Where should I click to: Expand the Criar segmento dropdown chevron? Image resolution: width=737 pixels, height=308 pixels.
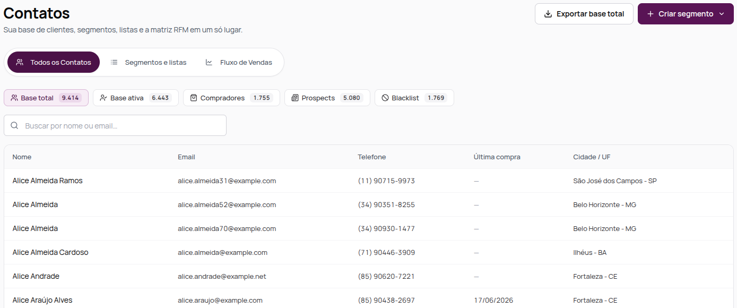(722, 14)
